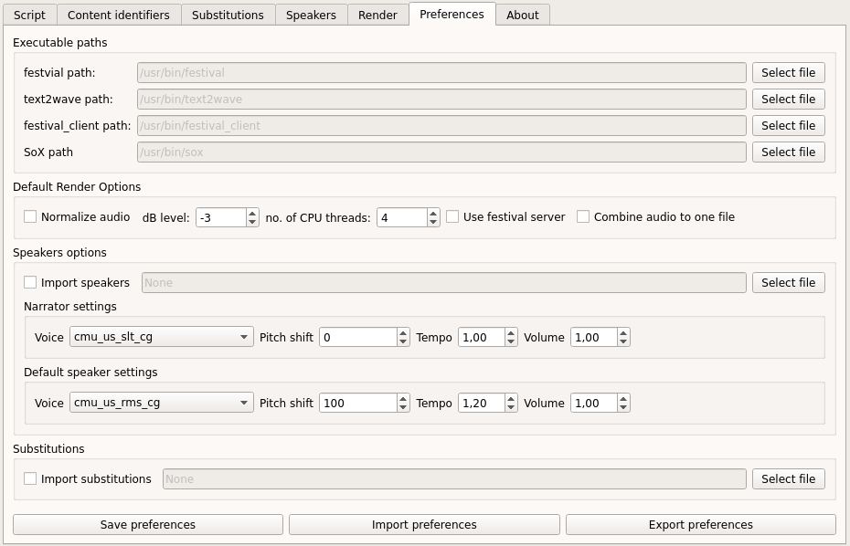850x546 pixels.
Task: Switch to the Render tab
Action: (x=377, y=15)
